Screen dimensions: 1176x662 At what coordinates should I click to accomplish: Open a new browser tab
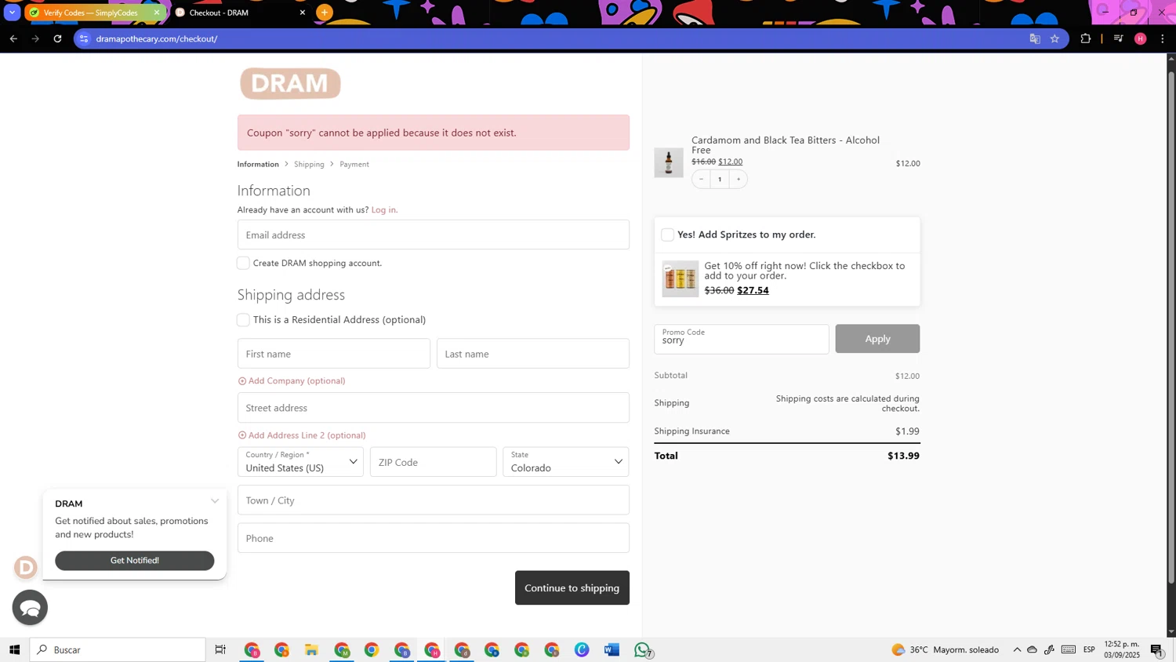coord(325,13)
